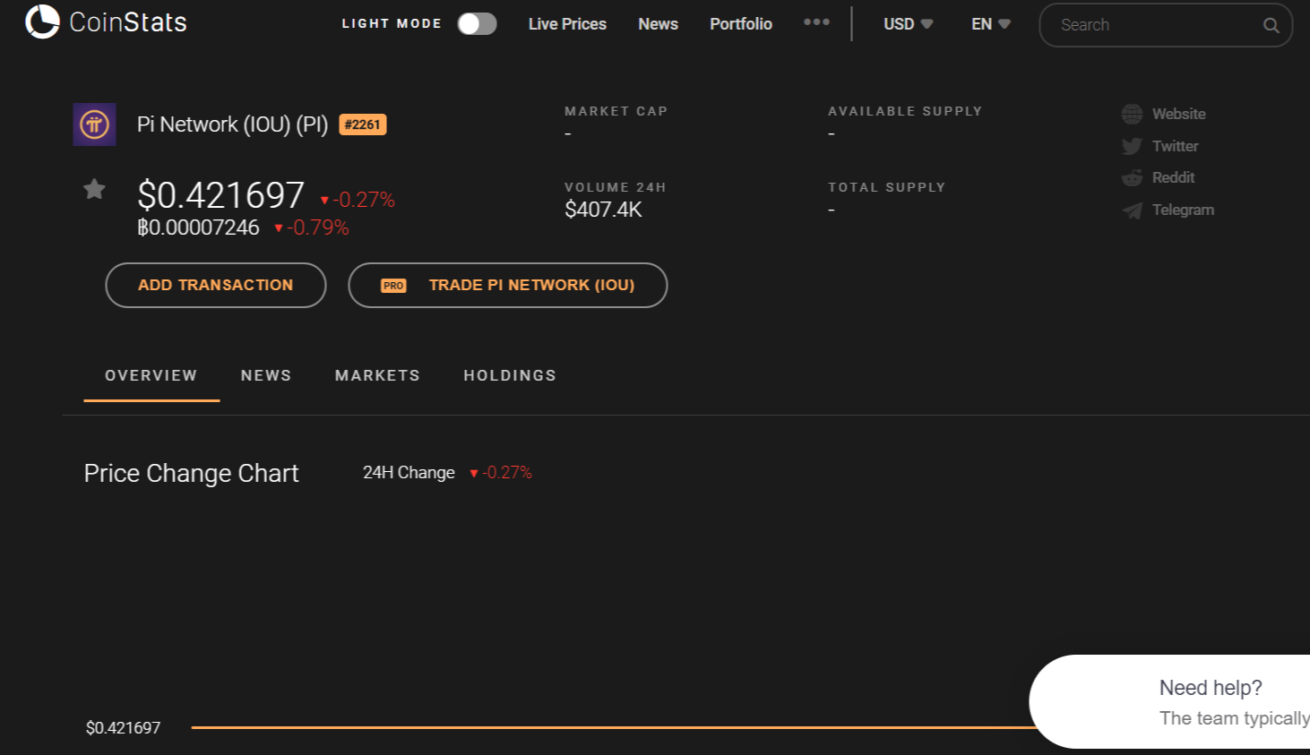Click the -0.79% BTC change value

pyautogui.click(x=312, y=227)
